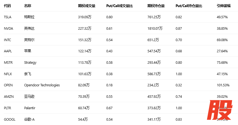Click the GOOGL ticker code
Image resolution: width=238 pixels, height=125 pixels.
[x=10, y=119]
